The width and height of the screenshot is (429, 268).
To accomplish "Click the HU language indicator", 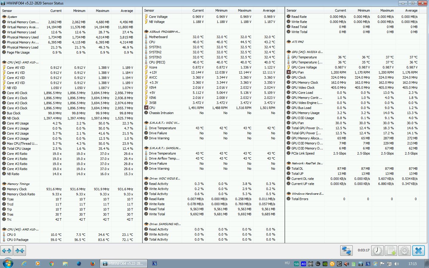I will (287, 263).
